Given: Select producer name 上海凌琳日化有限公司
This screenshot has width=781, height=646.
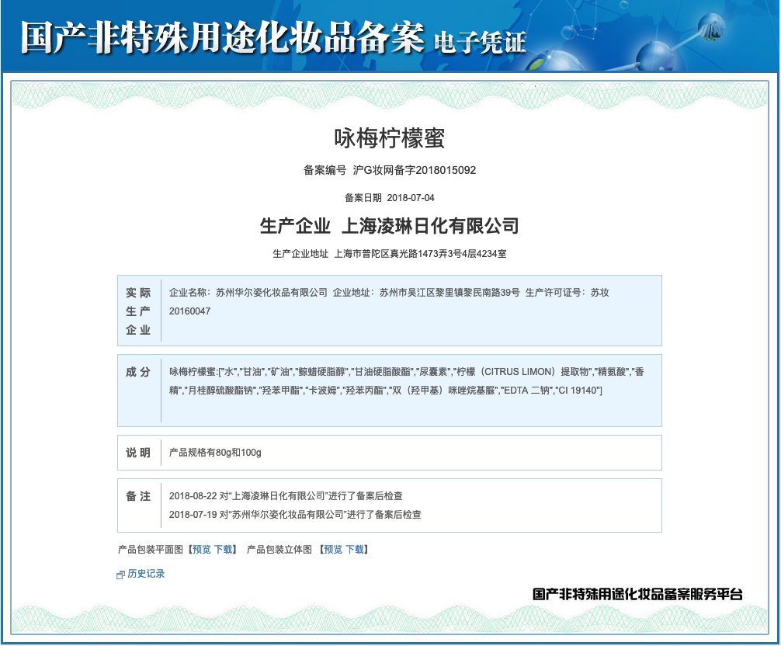Looking at the screenshot, I should pos(430,226).
